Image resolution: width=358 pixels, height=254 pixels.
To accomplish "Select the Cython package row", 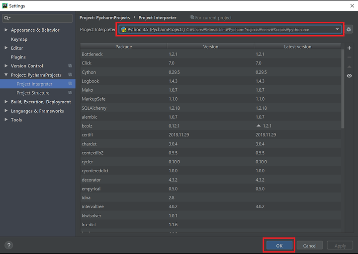I will [210, 72].
